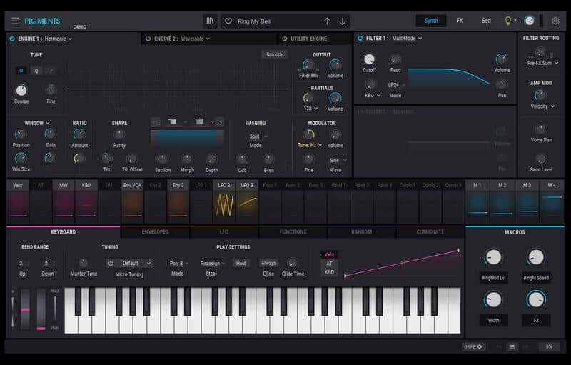Screen dimensions: 571x365
Task: Open the lightbulb sound design tips
Action: coord(508,21)
